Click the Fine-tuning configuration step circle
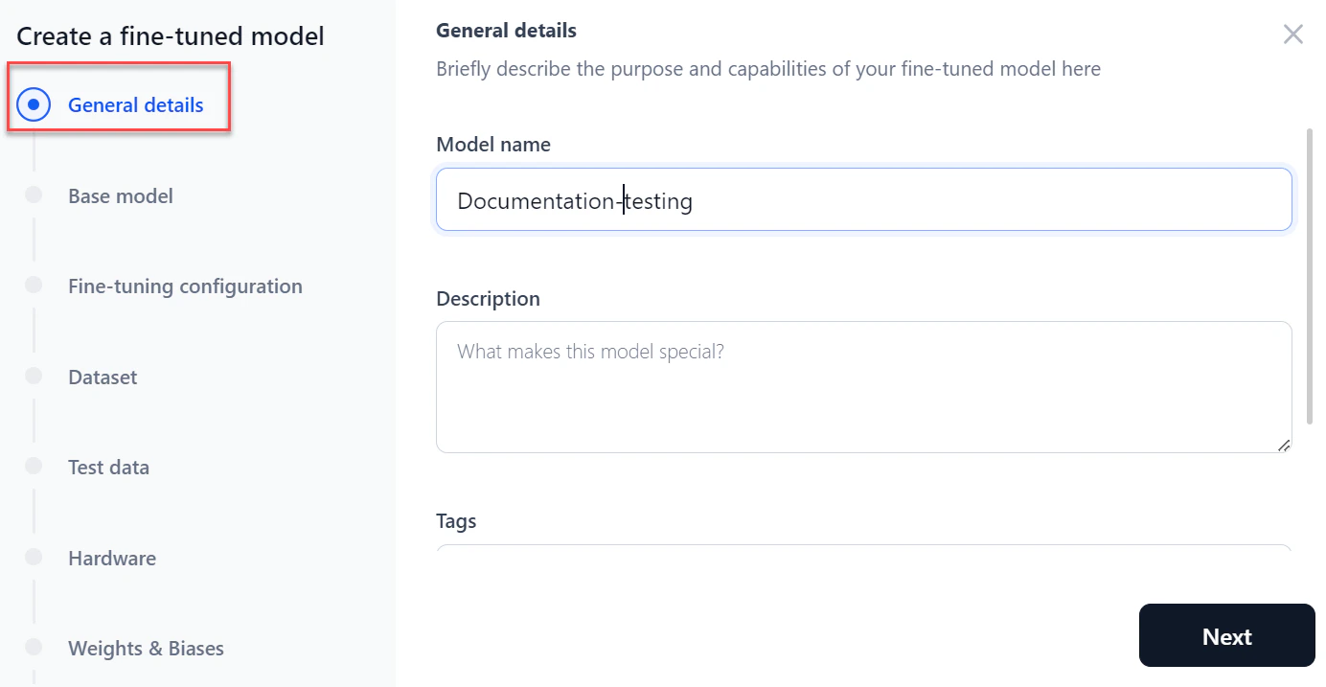 (x=34, y=286)
